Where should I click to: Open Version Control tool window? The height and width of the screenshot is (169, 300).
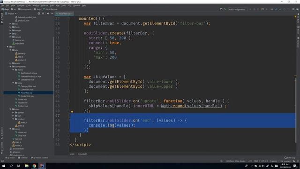39,158
